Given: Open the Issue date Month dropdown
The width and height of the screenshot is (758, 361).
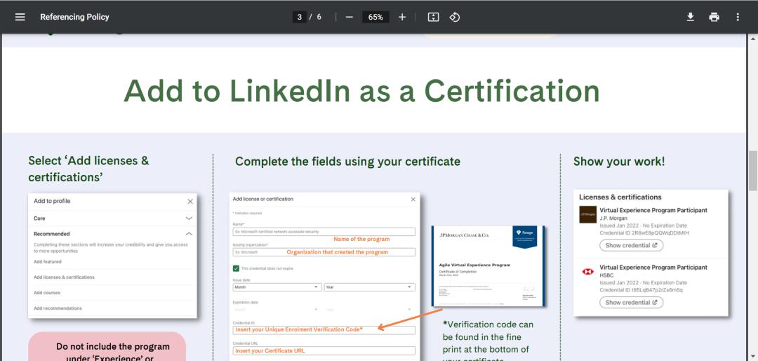Looking at the screenshot, I should (277, 287).
